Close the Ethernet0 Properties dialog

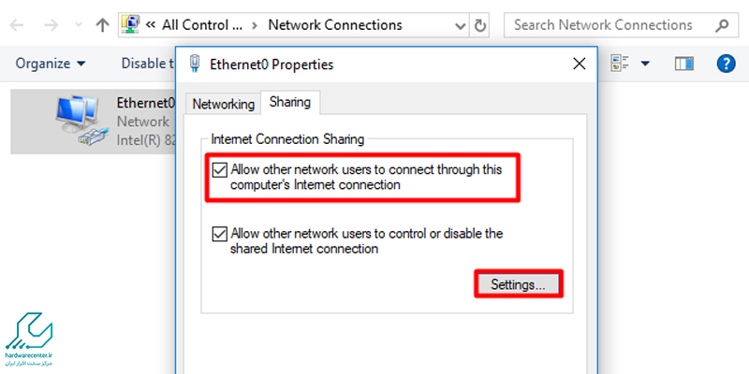tap(579, 65)
